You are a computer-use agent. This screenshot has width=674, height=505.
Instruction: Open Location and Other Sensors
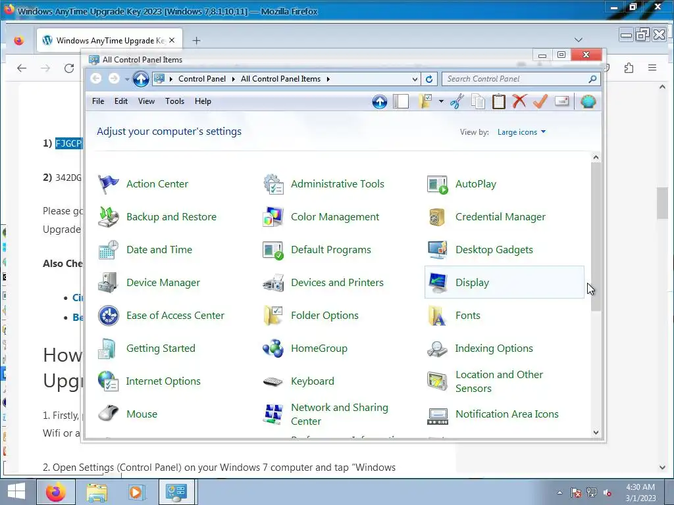point(485,381)
